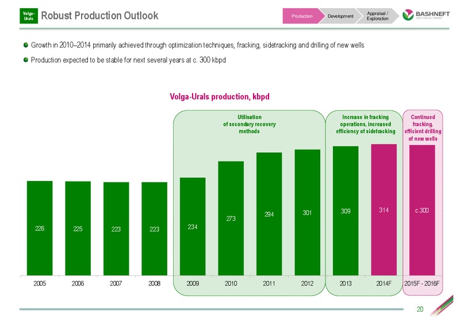Click the 2008 bar labeled 223

click(x=154, y=229)
